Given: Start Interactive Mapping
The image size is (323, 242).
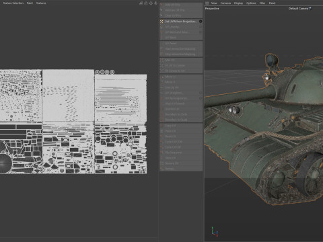Looking at the screenshot, I should [x=181, y=48].
